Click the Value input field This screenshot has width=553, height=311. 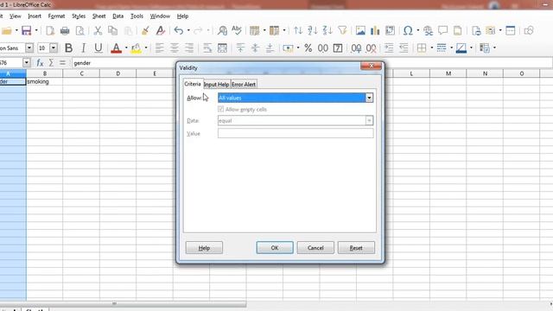coord(296,133)
